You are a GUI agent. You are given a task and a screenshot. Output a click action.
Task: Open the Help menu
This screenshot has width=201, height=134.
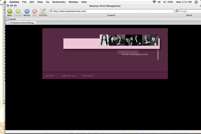[x=84, y=2]
